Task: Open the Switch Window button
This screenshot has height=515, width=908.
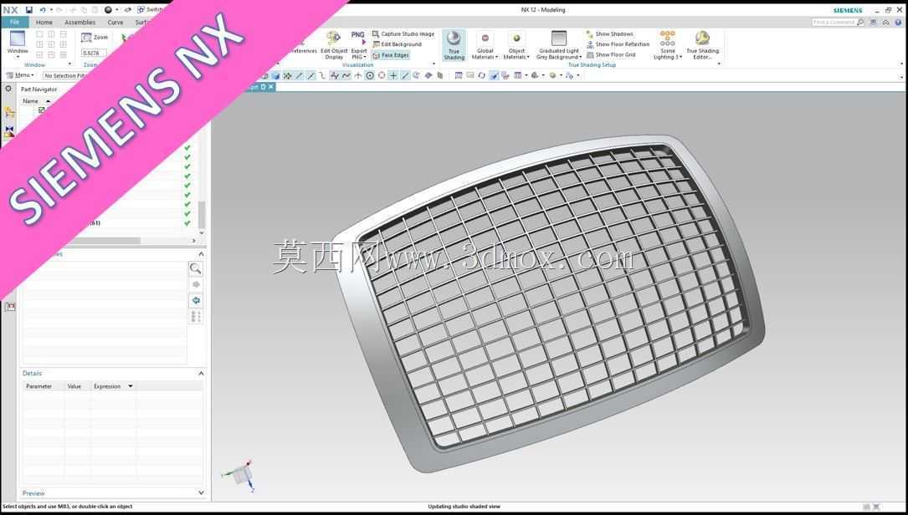Action: click(150, 10)
